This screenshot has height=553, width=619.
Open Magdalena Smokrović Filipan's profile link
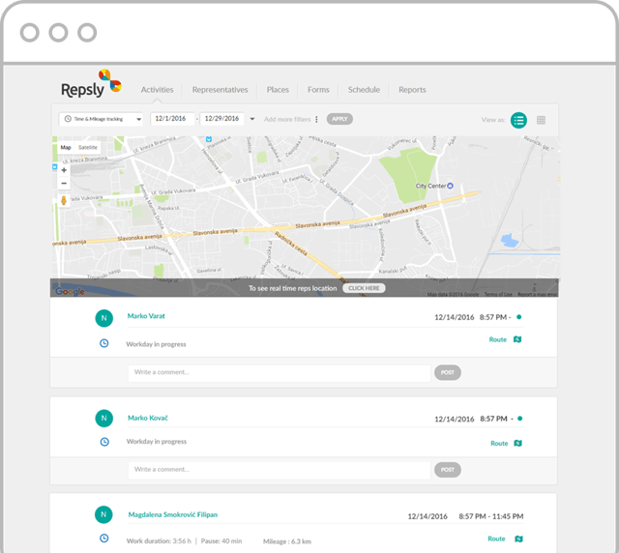tap(173, 514)
